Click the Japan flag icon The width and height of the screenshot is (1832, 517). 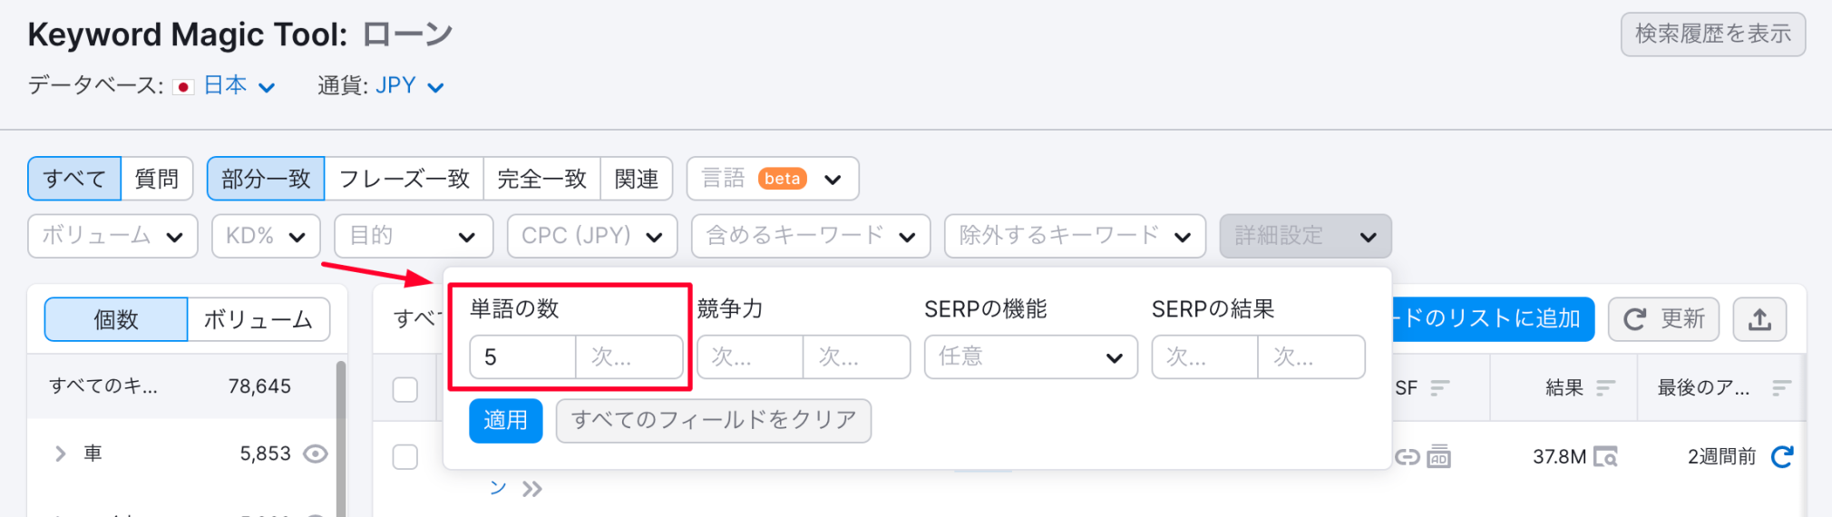pos(183,87)
